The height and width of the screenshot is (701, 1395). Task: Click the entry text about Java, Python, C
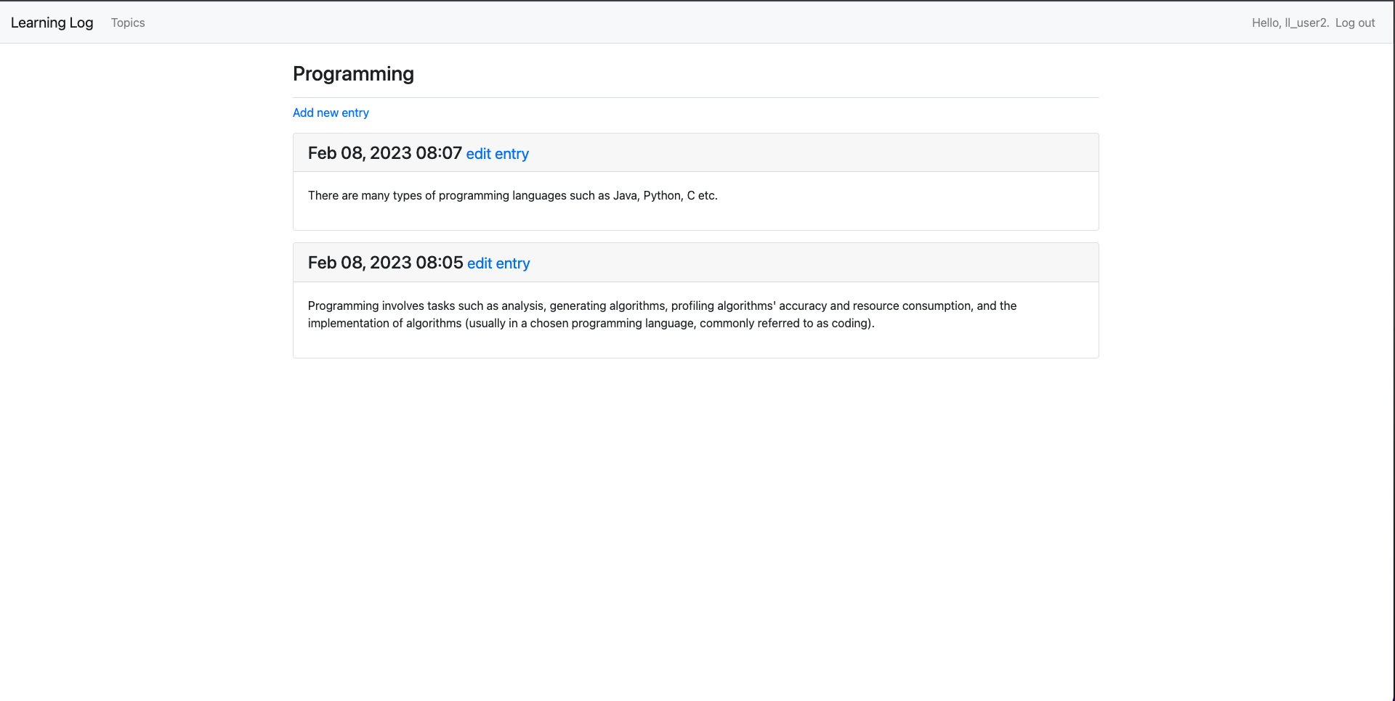pos(513,195)
